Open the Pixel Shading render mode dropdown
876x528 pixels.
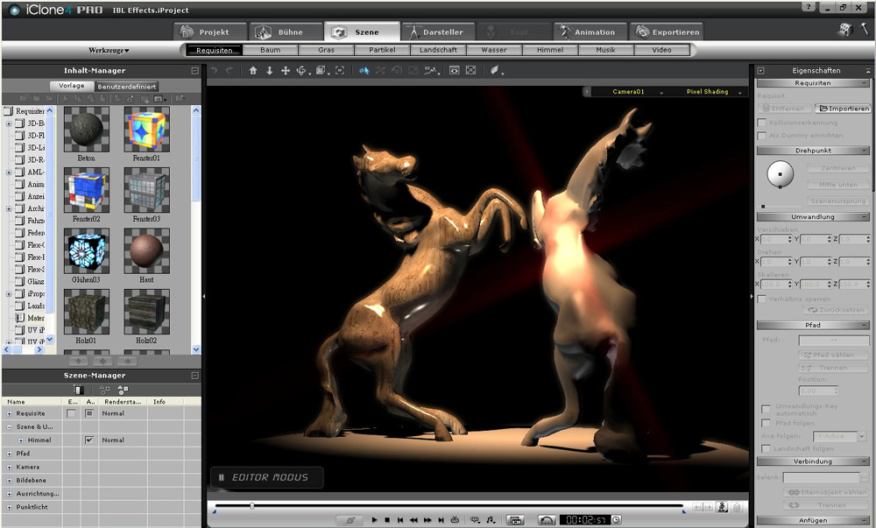click(710, 91)
